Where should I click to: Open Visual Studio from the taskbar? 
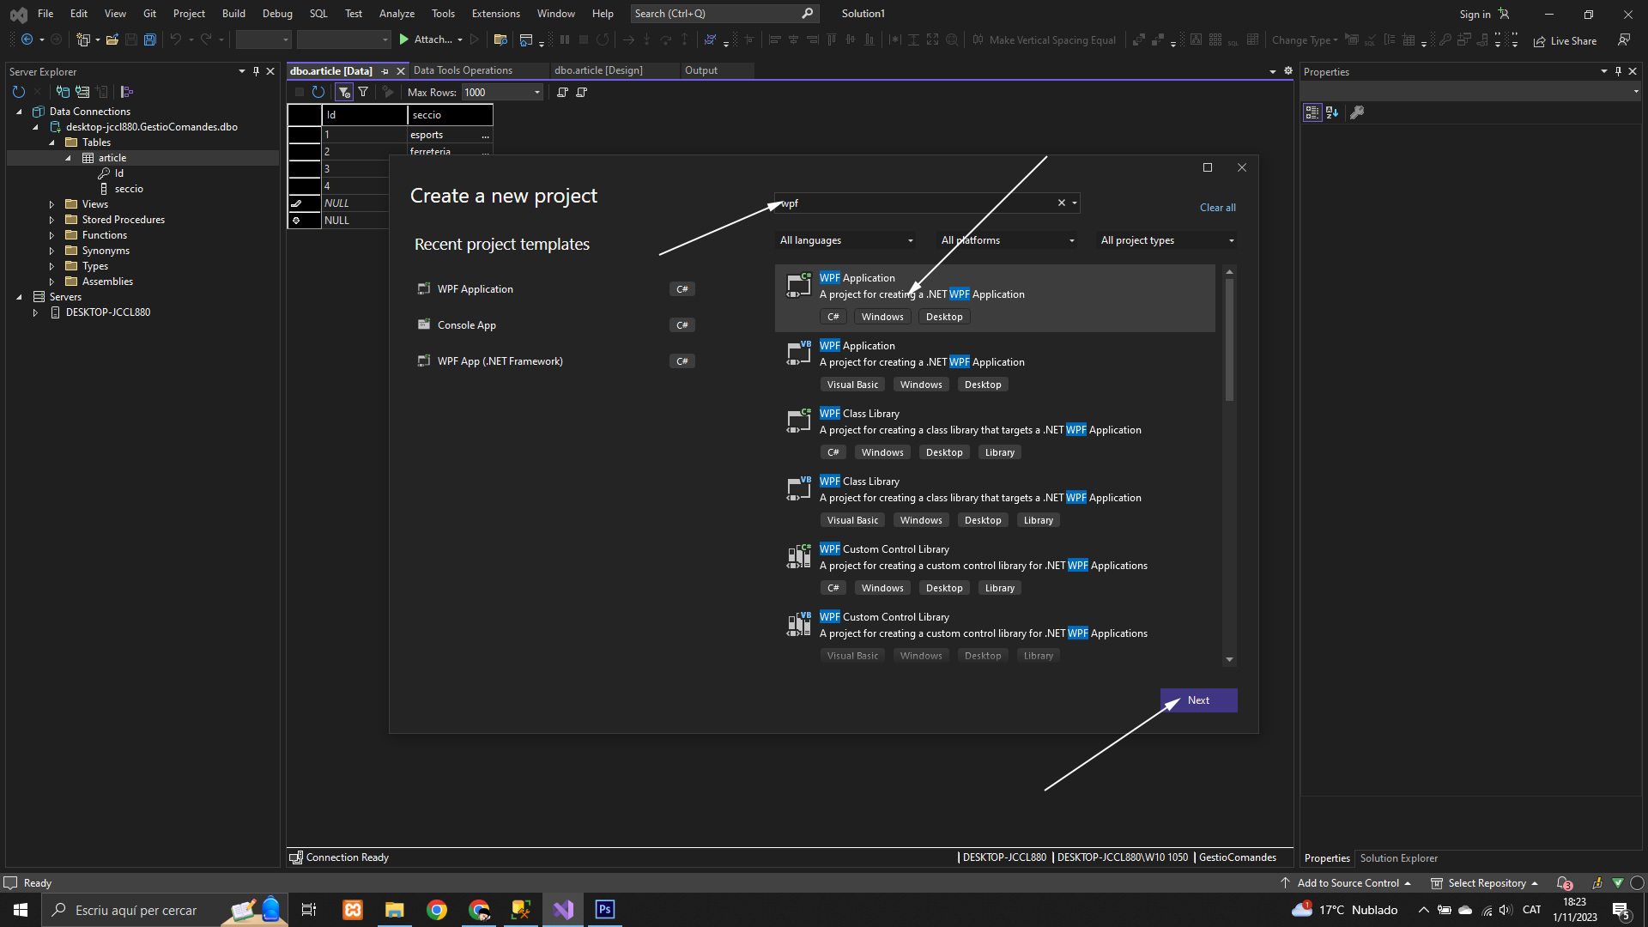(563, 910)
